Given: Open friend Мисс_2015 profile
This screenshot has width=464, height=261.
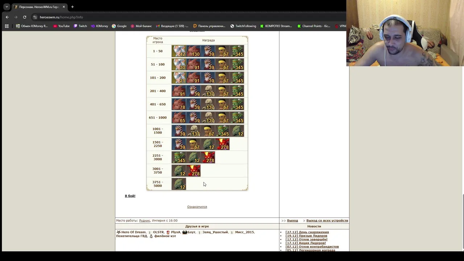Looking at the screenshot, I should click(x=245, y=232).
